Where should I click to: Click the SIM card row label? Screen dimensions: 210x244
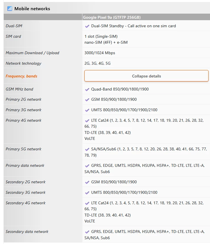(13, 36)
